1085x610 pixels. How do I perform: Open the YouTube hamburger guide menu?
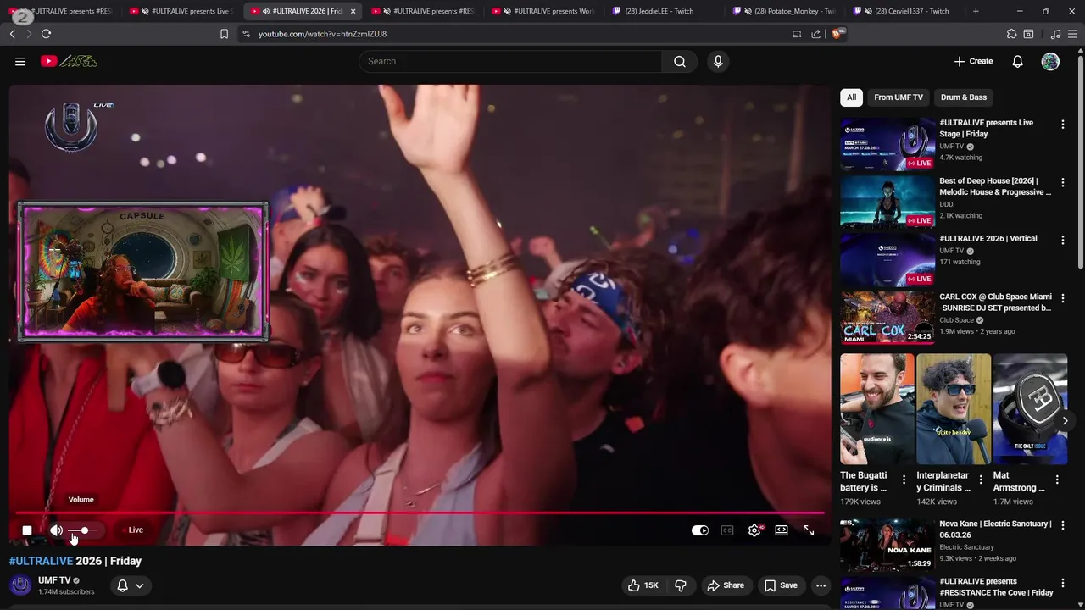(x=20, y=61)
